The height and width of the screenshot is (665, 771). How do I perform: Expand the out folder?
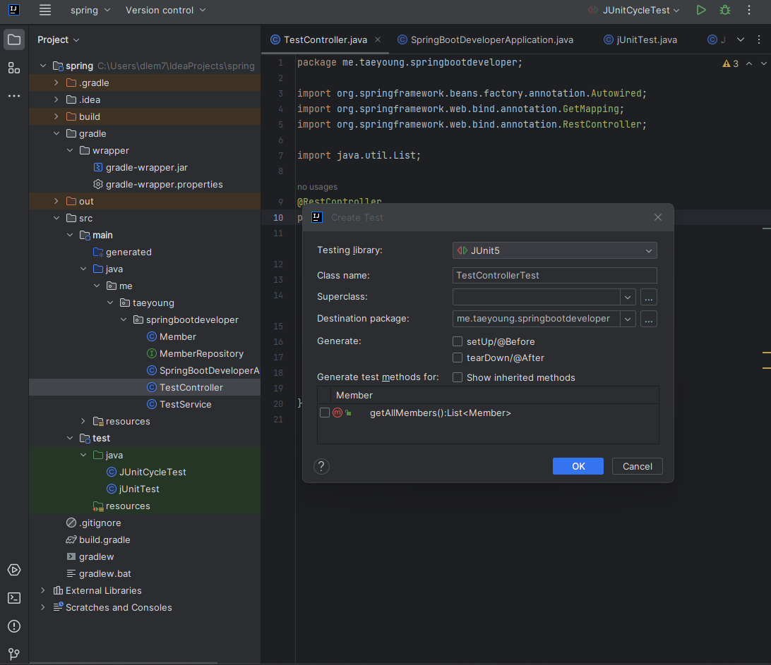(x=56, y=201)
